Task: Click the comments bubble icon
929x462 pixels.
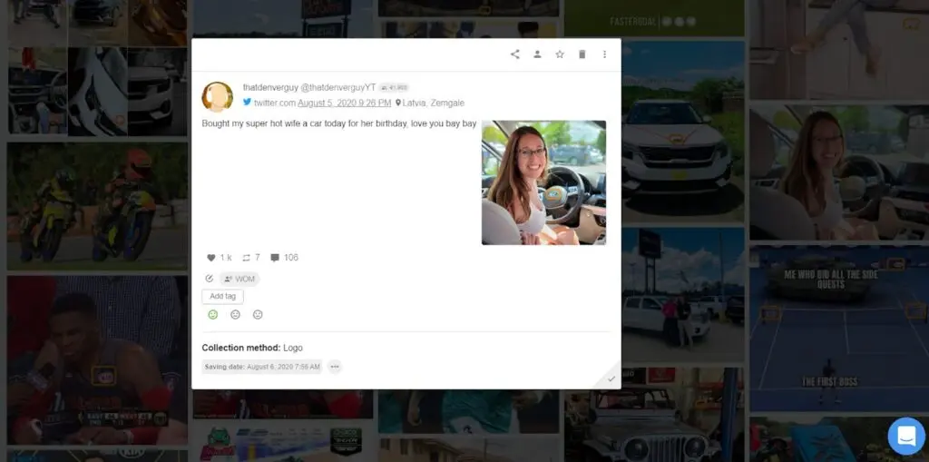Action: pos(275,258)
